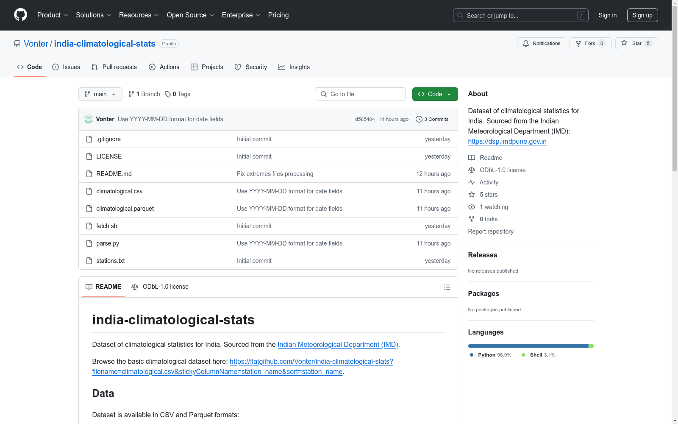Open the Indian Meteorological Department (IMD) link
The width and height of the screenshot is (678, 424).
point(338,344)
